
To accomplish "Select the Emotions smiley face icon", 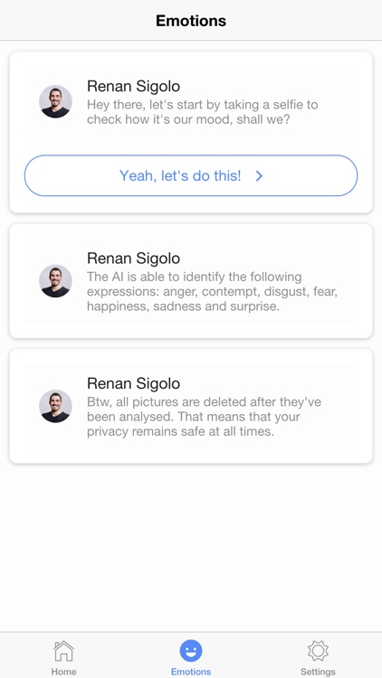I will (x=191, y=651).
